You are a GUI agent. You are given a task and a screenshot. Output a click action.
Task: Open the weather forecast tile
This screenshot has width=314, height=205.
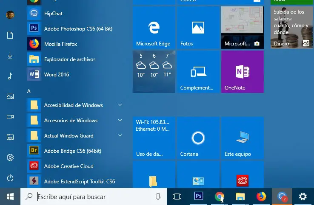154,72
